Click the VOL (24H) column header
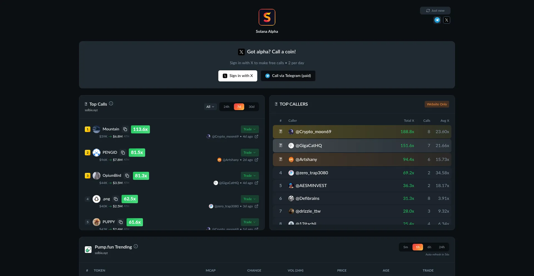 pos(295,270)
